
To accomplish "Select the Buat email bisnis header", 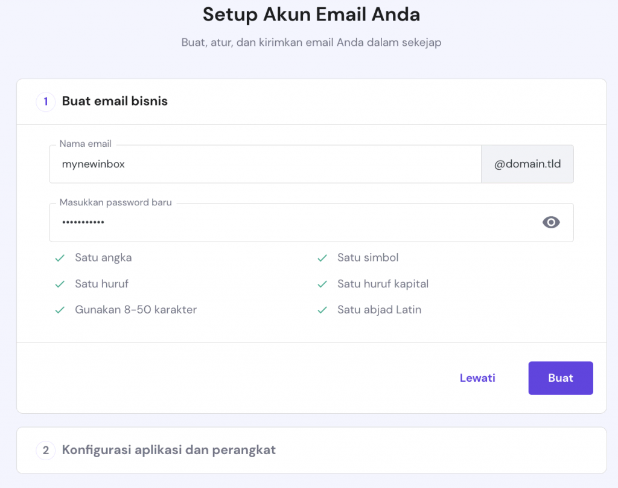I will pyautogui.click(x=115, y=101).
